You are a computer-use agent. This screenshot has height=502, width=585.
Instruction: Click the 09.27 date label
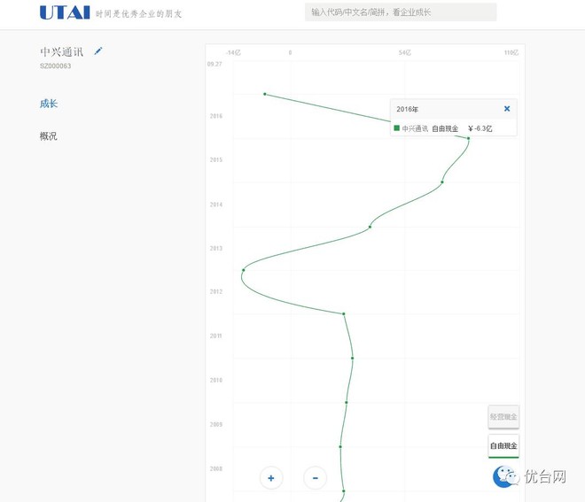214,64
